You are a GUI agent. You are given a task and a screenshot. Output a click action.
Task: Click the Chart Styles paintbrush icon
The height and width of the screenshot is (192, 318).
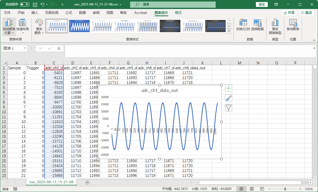[x=229, y=98]
